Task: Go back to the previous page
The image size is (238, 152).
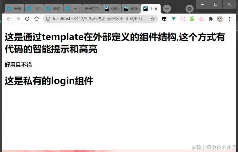Action: pyautogui.click(x=9, y=19)
